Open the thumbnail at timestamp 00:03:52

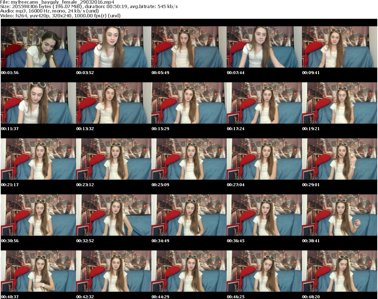(114, 47)
